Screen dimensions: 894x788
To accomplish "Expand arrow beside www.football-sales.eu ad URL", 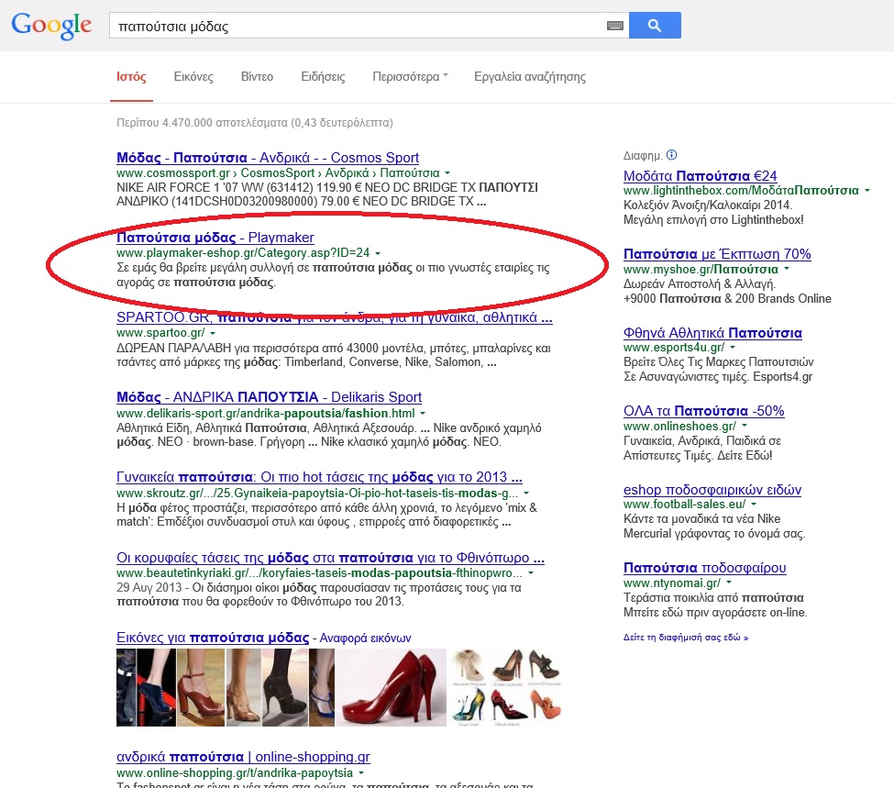I will (754, 505).
